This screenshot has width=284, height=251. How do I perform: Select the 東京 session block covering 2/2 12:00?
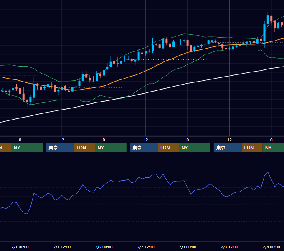pyautogui.click(x=144, y=148)
